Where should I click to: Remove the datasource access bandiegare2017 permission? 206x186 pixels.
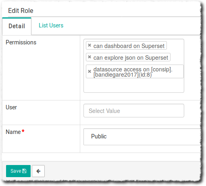pyautogui.click(x=89, y=71)
